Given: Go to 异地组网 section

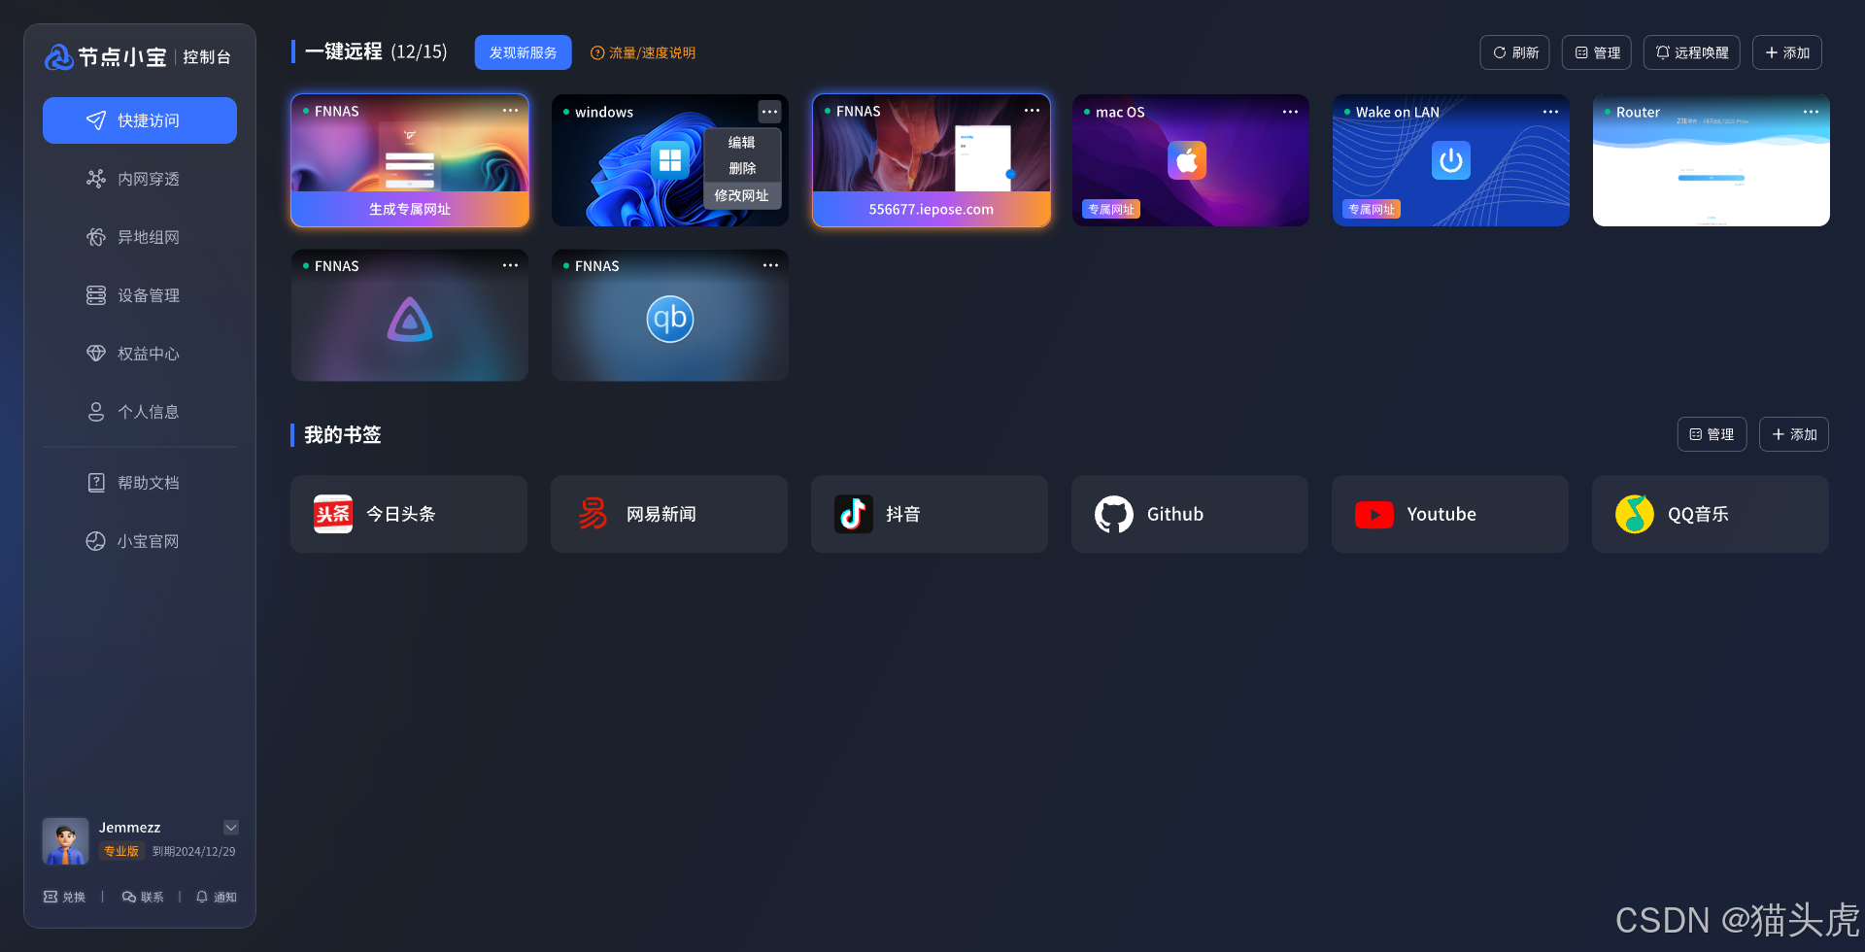Looking at the screenshot, I should click(x=140, y=237).
